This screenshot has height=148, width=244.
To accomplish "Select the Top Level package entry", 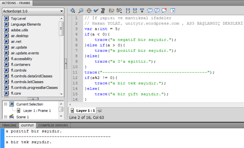I will (19, 18).
